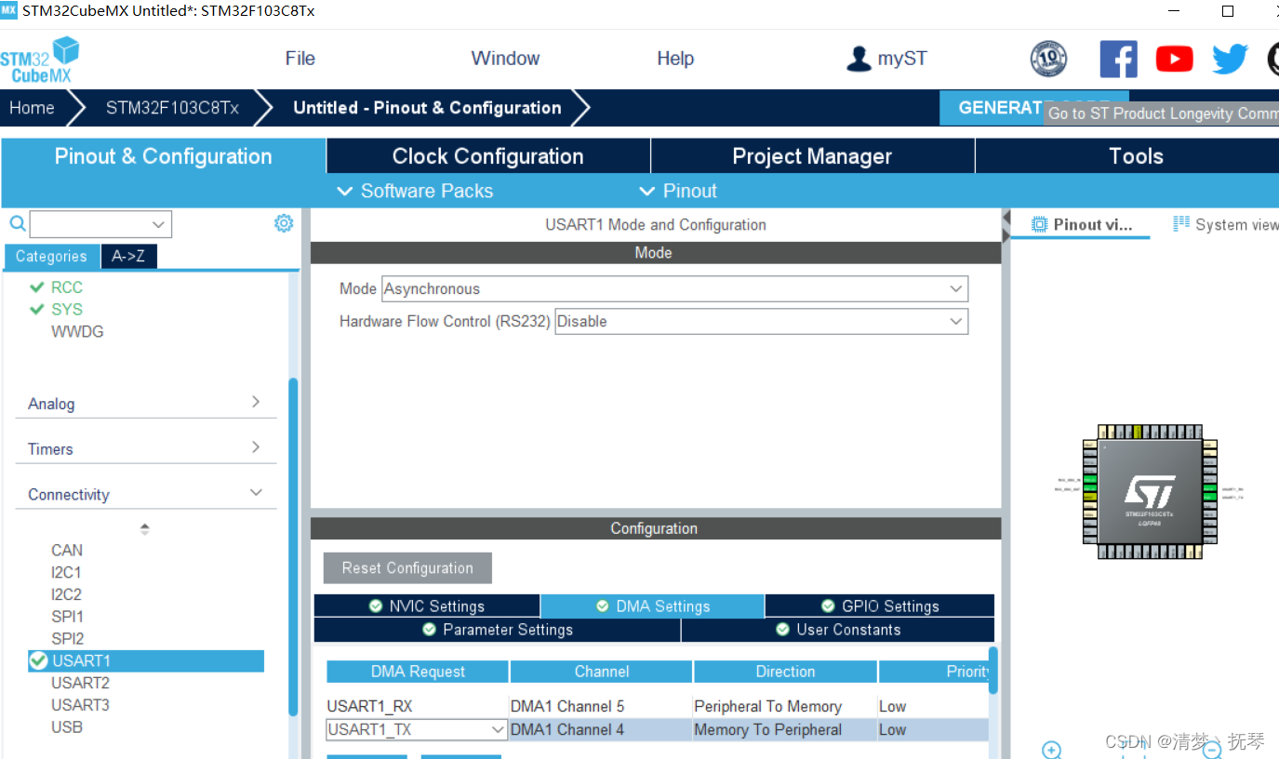Expand the Software Packs menu
This screenshot has height=759, width=1279.
pos(415,191)
